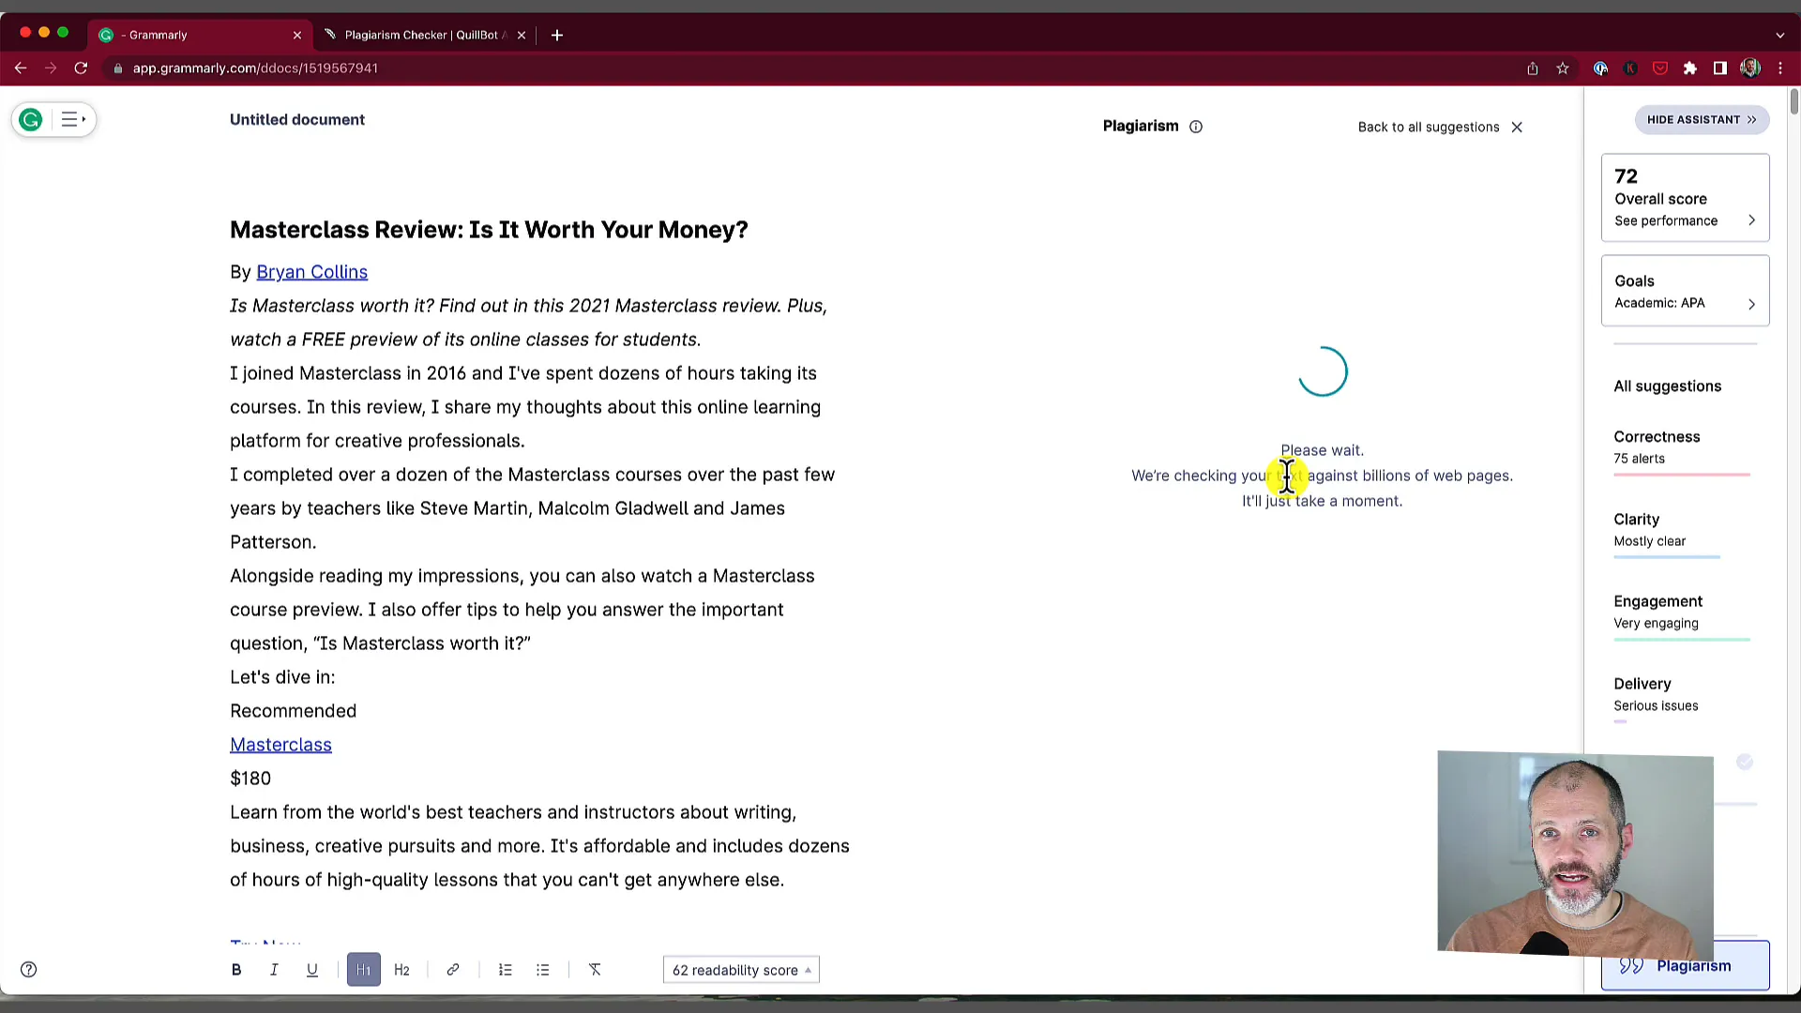1801x1013 pixels.
Task: Open the Overall score performance panel
Action: 1685,198
